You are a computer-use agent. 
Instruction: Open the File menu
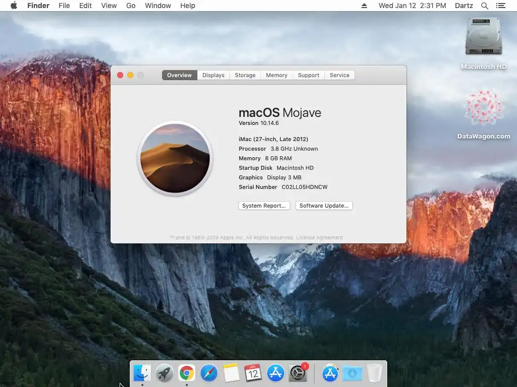(64, 6)
